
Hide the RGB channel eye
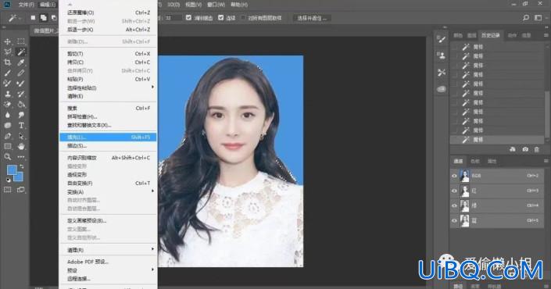454,176
